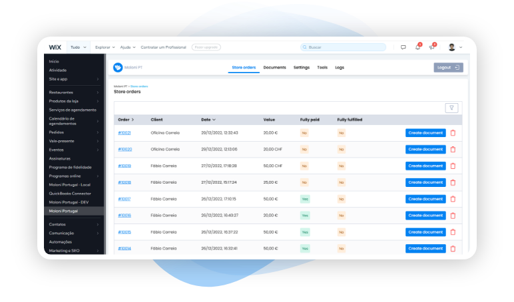This screenshot has height=302, width=514.
Task: Click the filter funnel icon above the table
Action: click(451, 108)
